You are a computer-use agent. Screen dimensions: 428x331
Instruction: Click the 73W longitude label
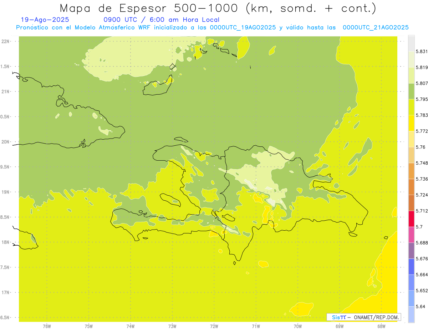(172, 326)
